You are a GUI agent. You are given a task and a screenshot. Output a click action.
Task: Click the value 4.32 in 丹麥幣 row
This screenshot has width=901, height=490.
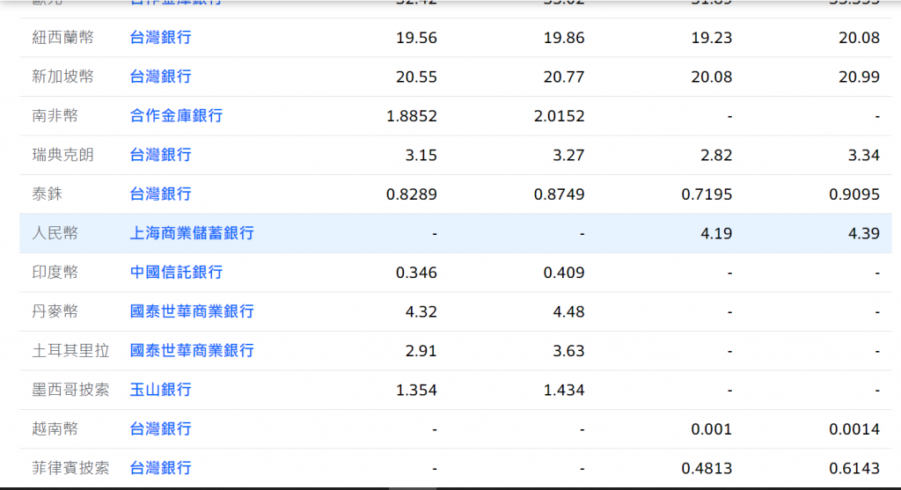click(x=421, y=311)
